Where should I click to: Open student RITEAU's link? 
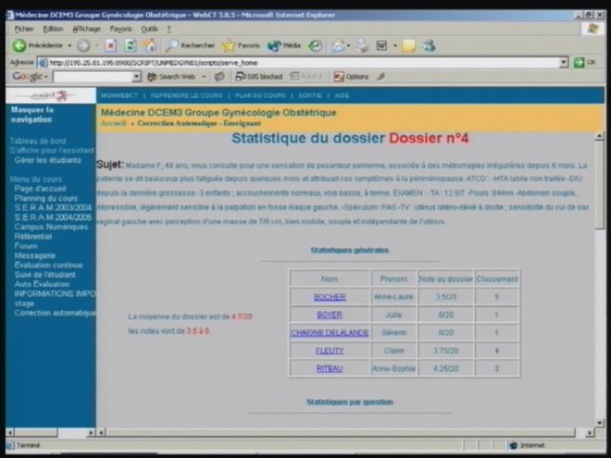coord(330,369)
